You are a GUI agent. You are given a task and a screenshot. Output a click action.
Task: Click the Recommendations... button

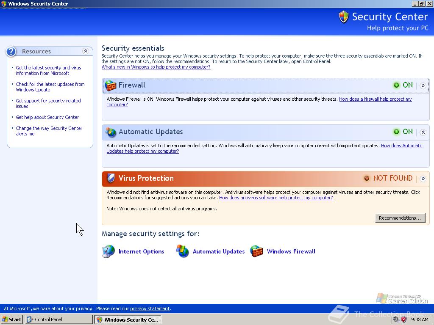click(x=400, y=218)
